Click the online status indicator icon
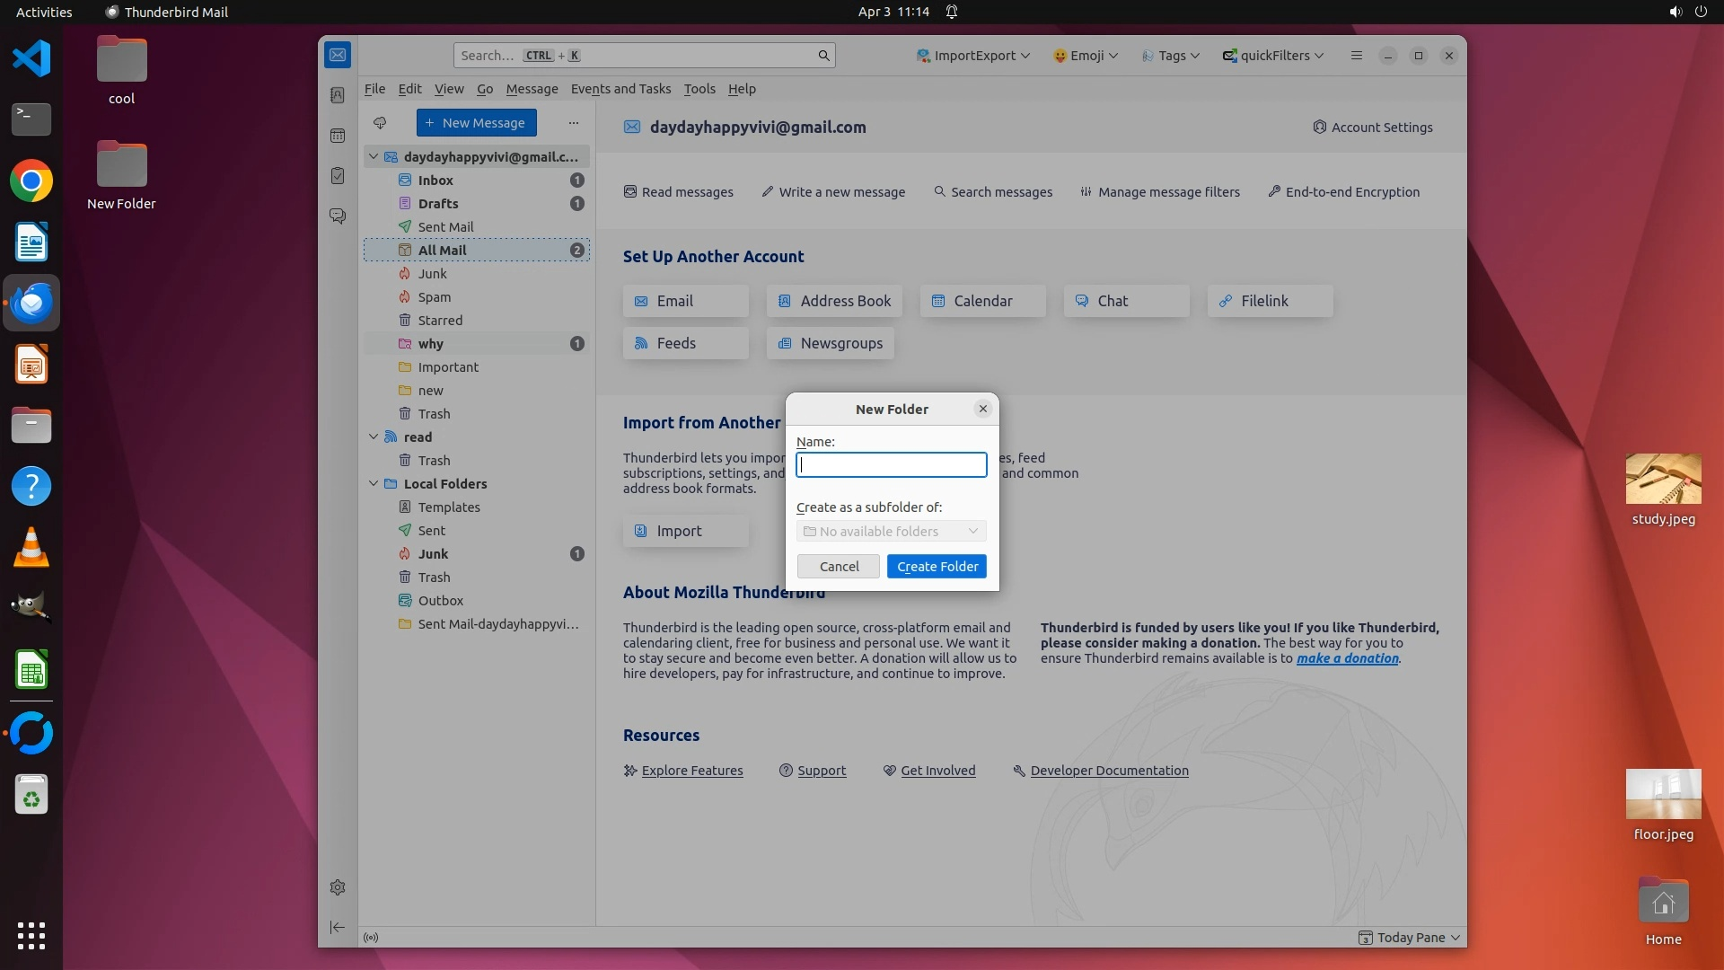 pyautogui.click(x=371, y=938)
